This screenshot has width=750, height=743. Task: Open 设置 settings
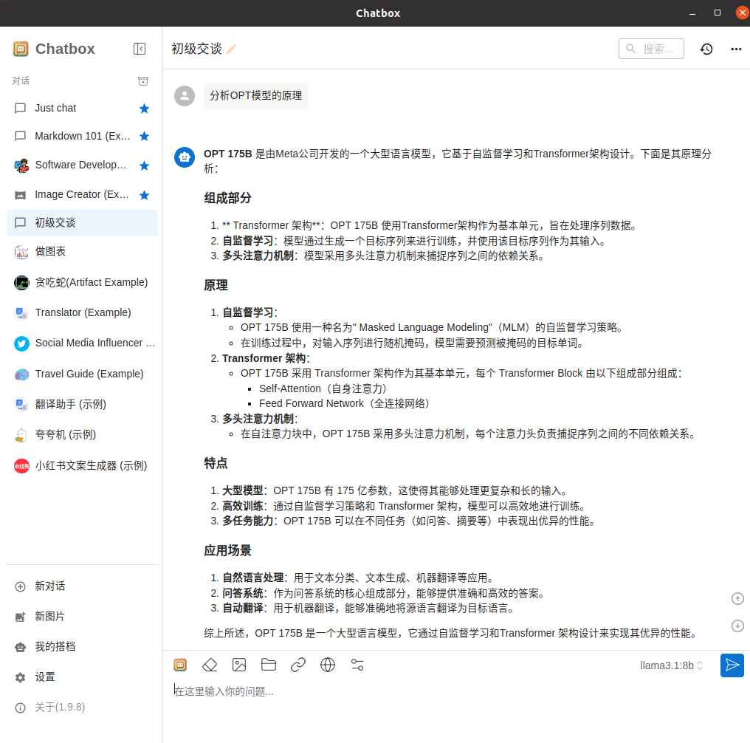82,677
